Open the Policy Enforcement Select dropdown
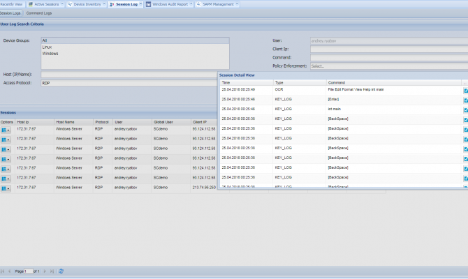This screenshot has width=468, height=279. 389,66
